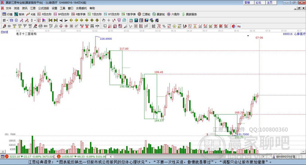Open the 交易委托 menu
306x165 pixels.
[81, 8]
